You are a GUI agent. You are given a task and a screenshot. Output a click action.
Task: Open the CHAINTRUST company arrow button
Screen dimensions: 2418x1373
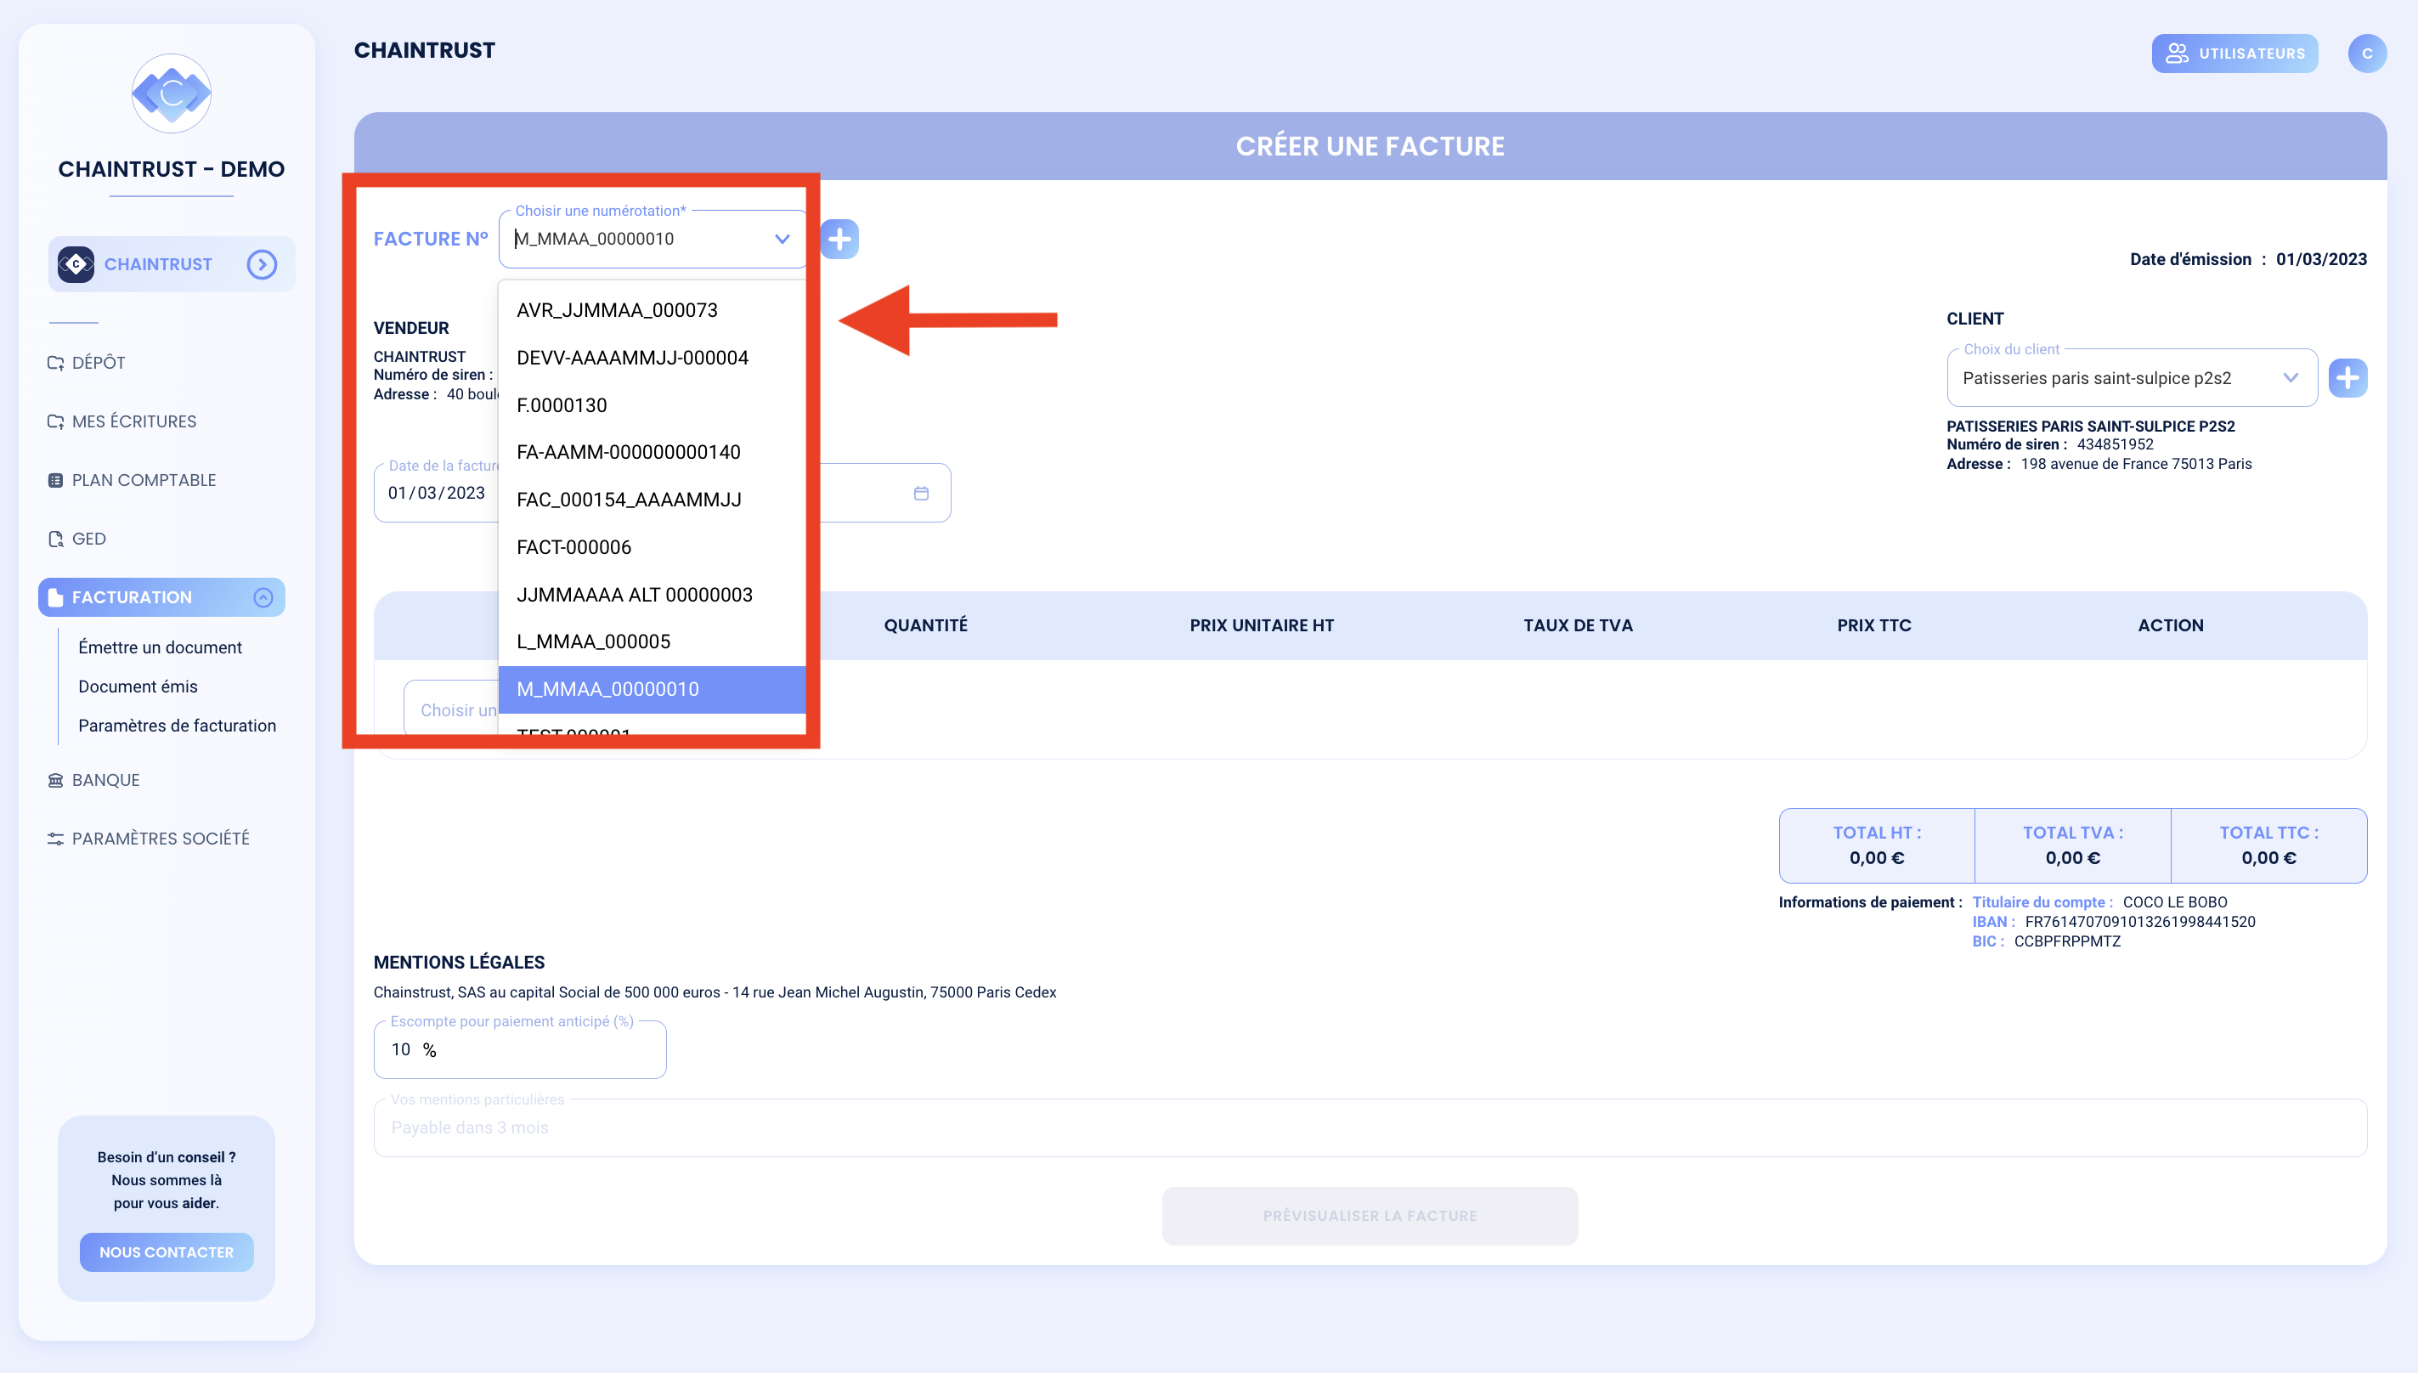[262, 264]
